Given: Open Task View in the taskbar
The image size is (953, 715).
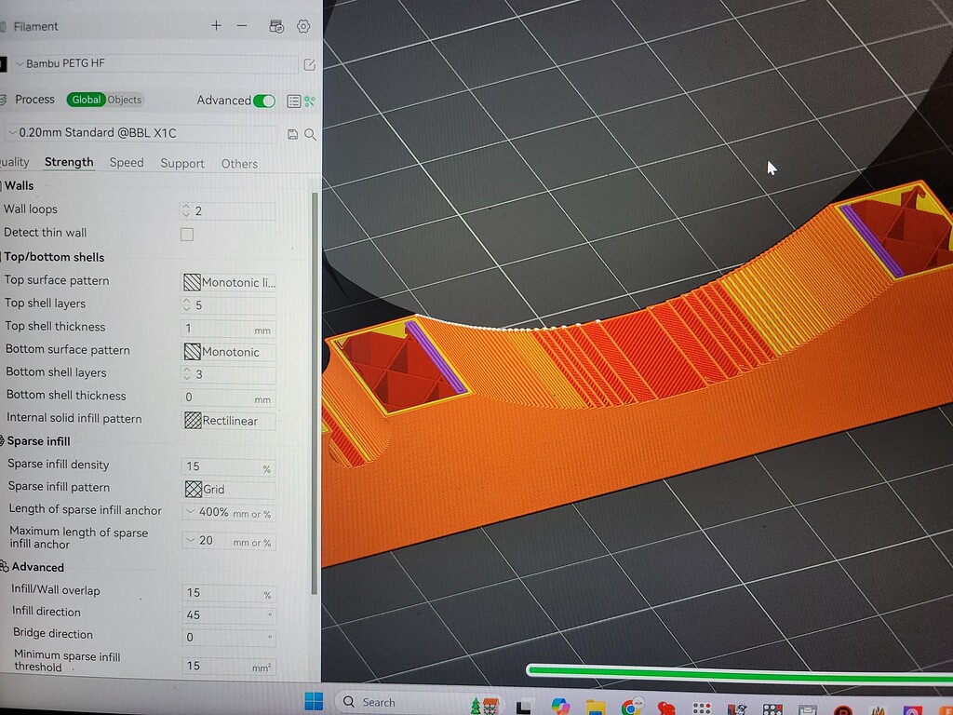Looking at the screenshot, I should point(523,708).
